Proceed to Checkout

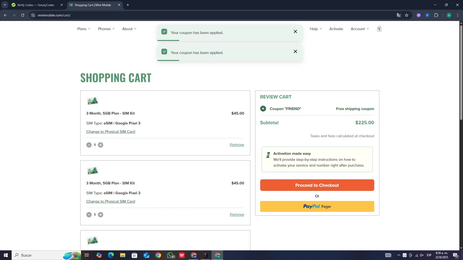pyautogui.click(x=317, y=185)
